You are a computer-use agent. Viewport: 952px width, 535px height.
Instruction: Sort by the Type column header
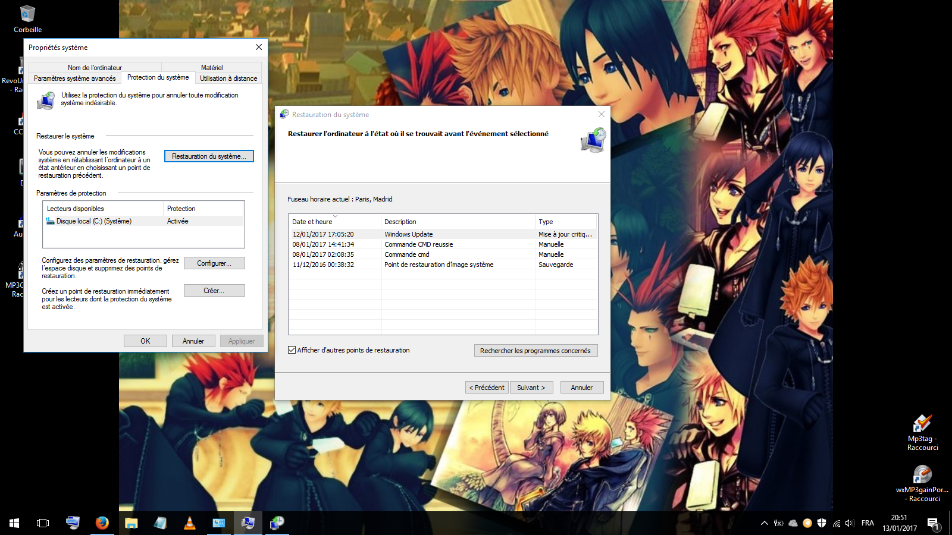tap(566, 222)
